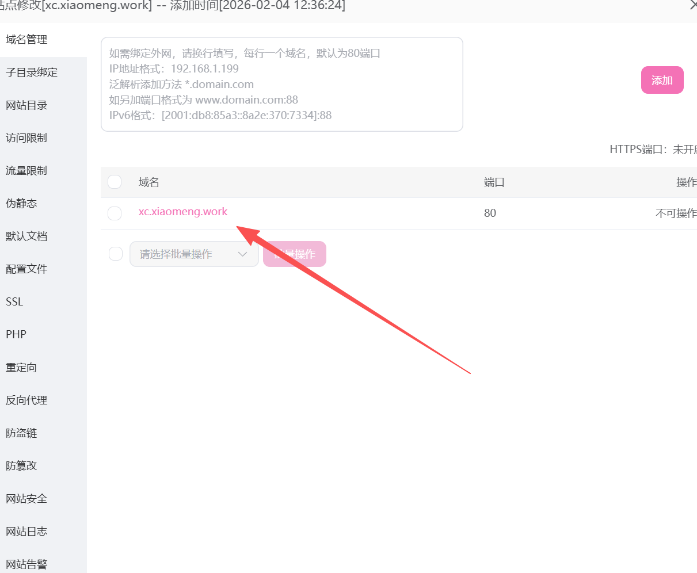697x573 pixels.
Task: Switch to the SSL tab
Action: click(x=14, y=302)
